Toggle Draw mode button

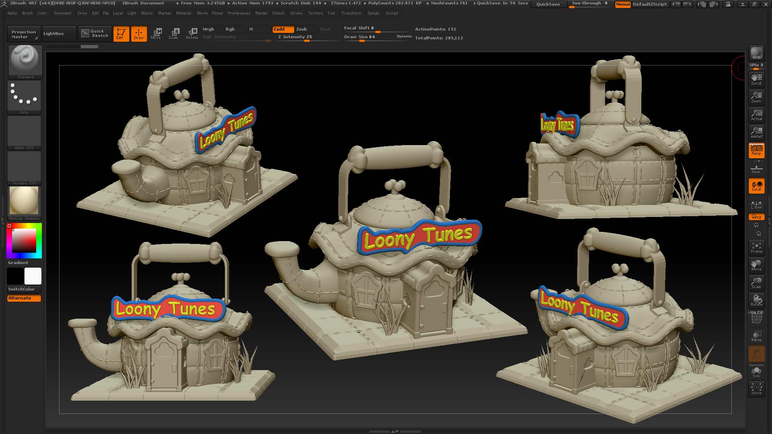tap(139, 34)
